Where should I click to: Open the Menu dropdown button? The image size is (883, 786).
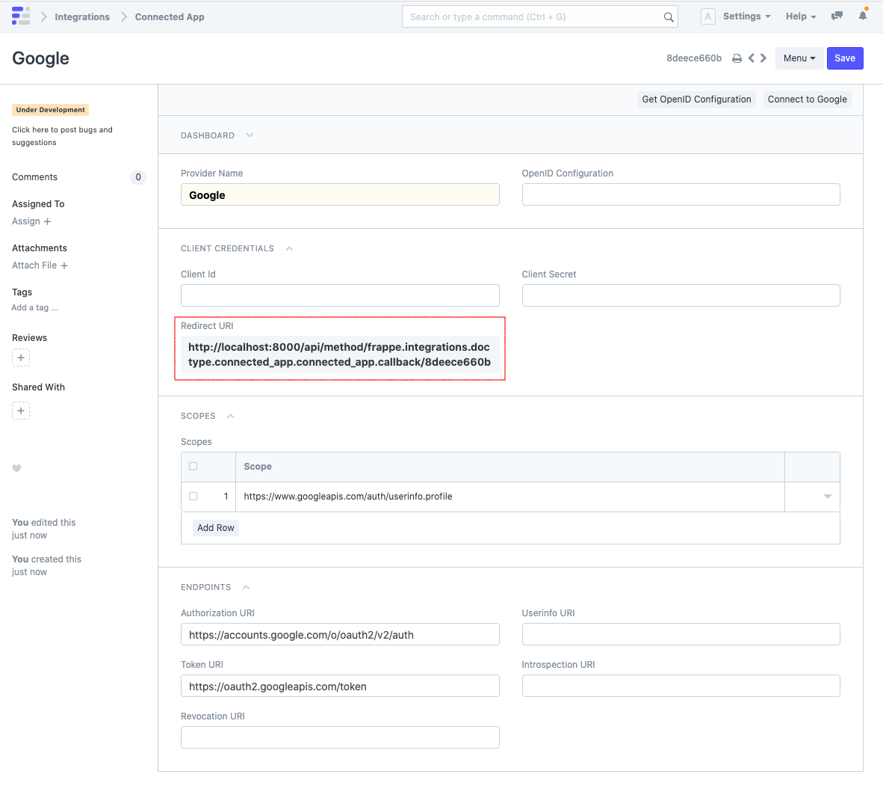(x=799, y=58)
